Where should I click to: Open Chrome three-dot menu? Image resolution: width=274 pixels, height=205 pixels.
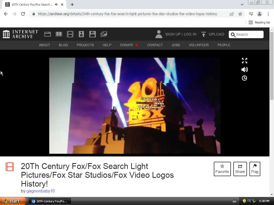(268, 14)
